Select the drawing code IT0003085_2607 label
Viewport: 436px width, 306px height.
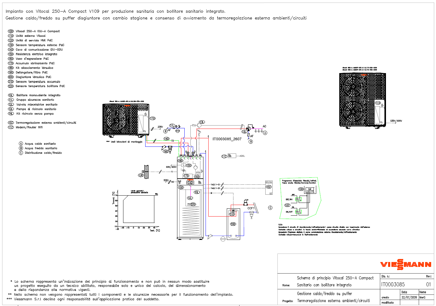tap(227, 139)
